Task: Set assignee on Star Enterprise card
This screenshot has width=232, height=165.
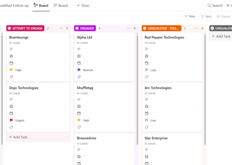Action: point(147,157)
